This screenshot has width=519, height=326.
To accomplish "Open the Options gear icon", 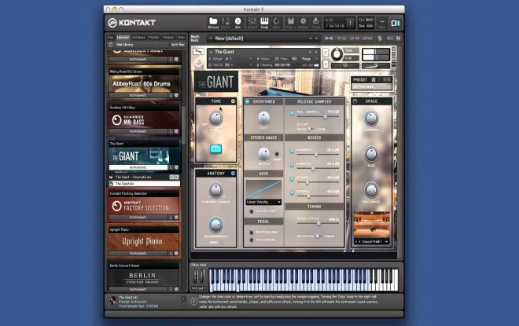I will coord(303,23).
